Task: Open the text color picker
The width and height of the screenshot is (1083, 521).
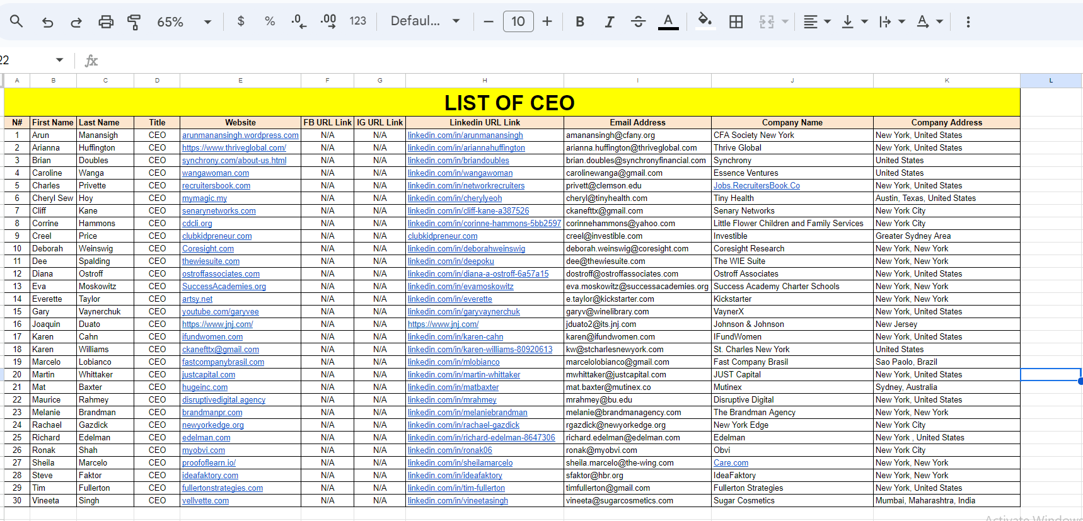Action: pyautogui.click(x=668, y=21)
